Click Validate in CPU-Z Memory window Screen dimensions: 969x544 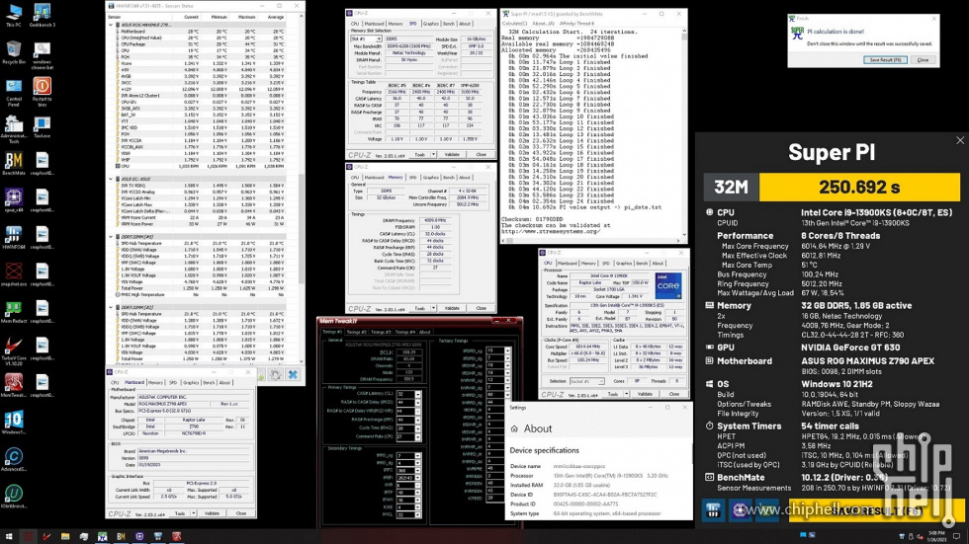(x=453, y=308)
